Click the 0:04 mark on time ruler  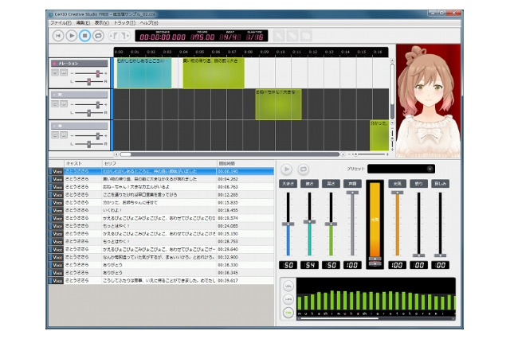183,52
